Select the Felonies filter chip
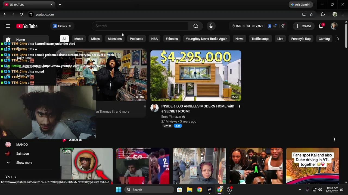This screenshot has height=195, width=348. 172,39
